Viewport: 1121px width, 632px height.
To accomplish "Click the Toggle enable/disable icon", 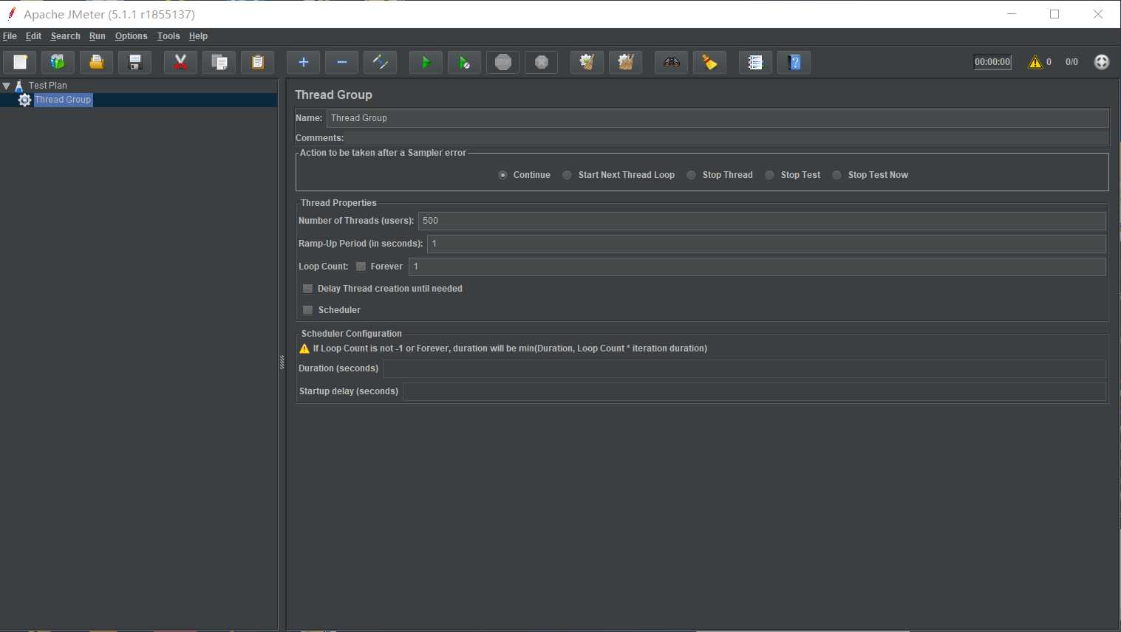I will click(x=381, y=62).
